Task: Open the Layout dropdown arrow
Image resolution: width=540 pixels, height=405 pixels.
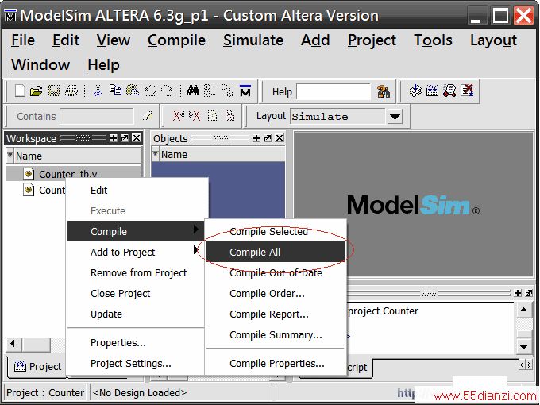Action: [x=395, y=117]
